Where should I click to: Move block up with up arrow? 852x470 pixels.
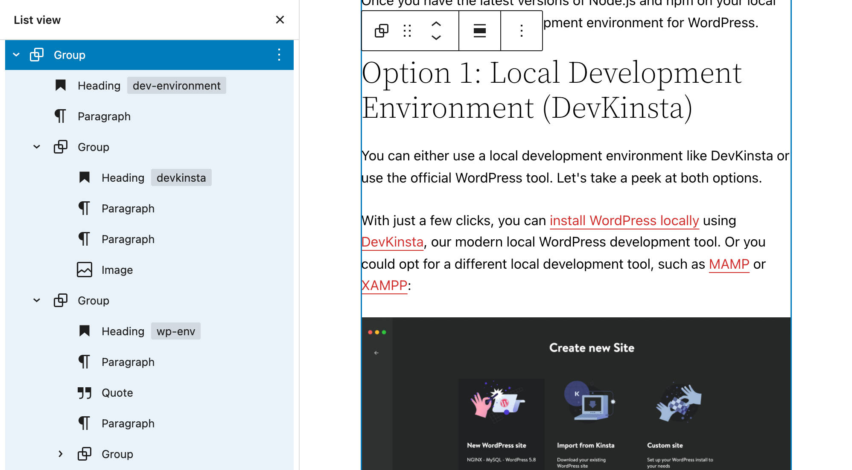coord(436,24)
